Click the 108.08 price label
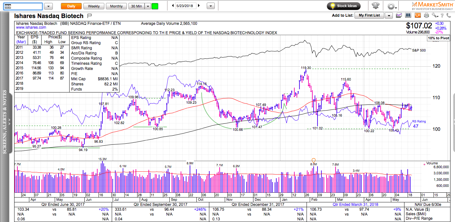 [379, 103]
